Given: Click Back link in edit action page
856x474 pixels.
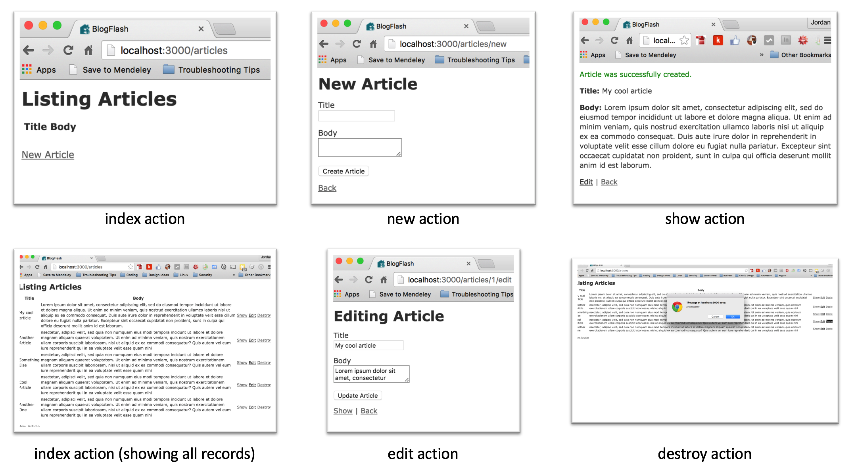Looking at the screenshot, I should point(369,411).
